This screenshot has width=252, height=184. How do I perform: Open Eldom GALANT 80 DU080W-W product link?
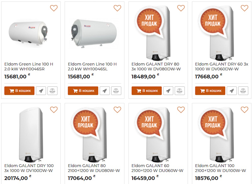click(94, 168)
